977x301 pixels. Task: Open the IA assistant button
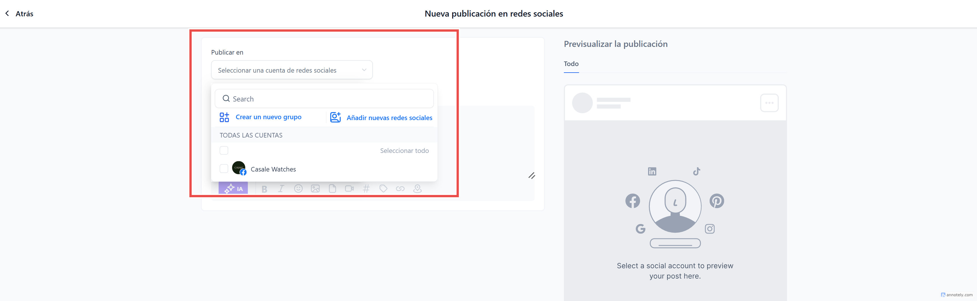[233, 189]
